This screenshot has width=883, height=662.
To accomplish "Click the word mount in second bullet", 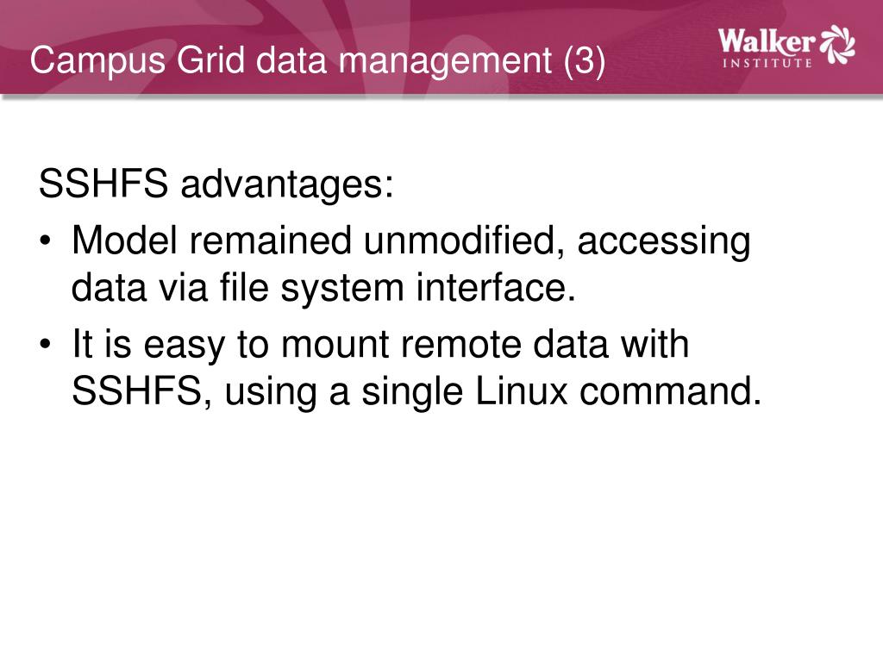I will pyautogui.click(x=335, y=344).
